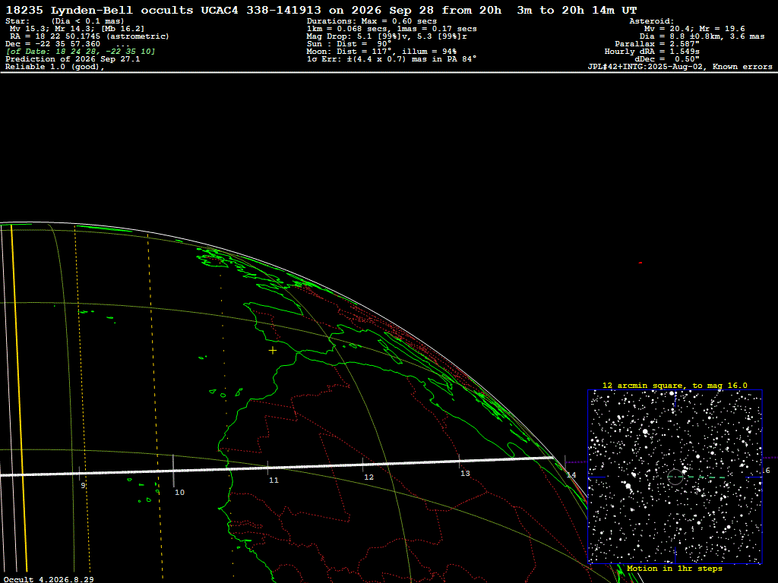Screen dimensions: 778x583
Task: Click the minute 14 tick at Earth limb
Action: (x=565, y=462)
